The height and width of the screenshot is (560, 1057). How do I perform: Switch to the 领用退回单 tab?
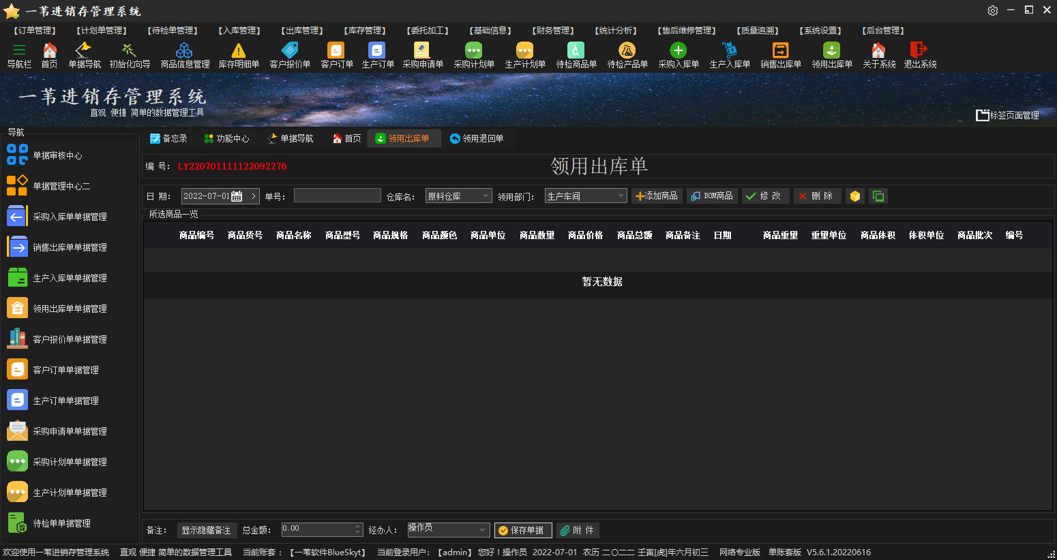click(x=477, y=138)
